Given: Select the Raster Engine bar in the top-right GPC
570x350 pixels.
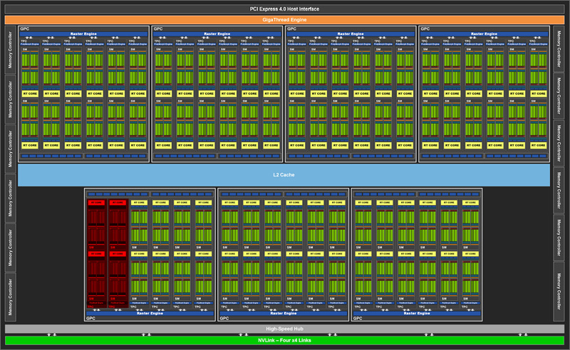Looking at the screenshot, I should pos(484,33).
